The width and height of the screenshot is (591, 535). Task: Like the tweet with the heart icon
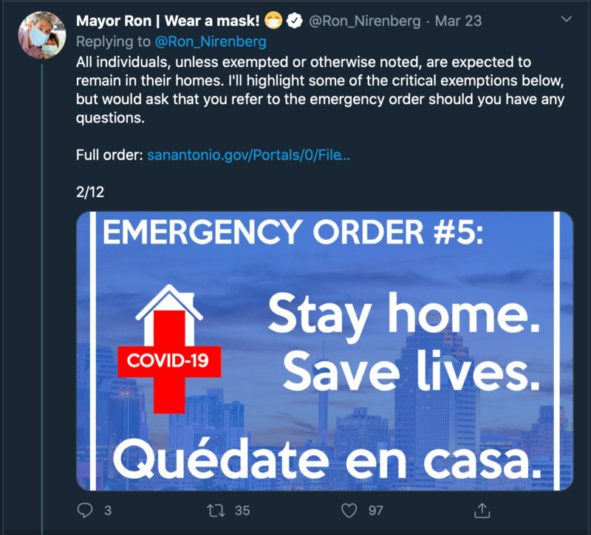349,511
